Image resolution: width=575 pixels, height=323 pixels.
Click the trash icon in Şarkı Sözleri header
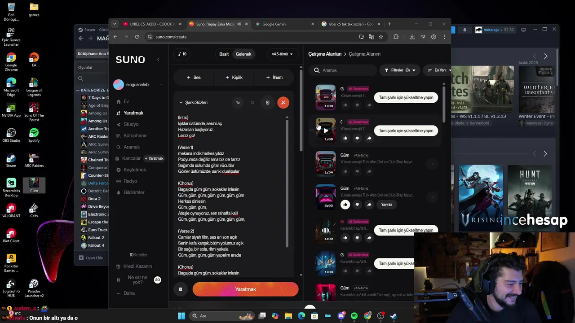coord(267,103)
